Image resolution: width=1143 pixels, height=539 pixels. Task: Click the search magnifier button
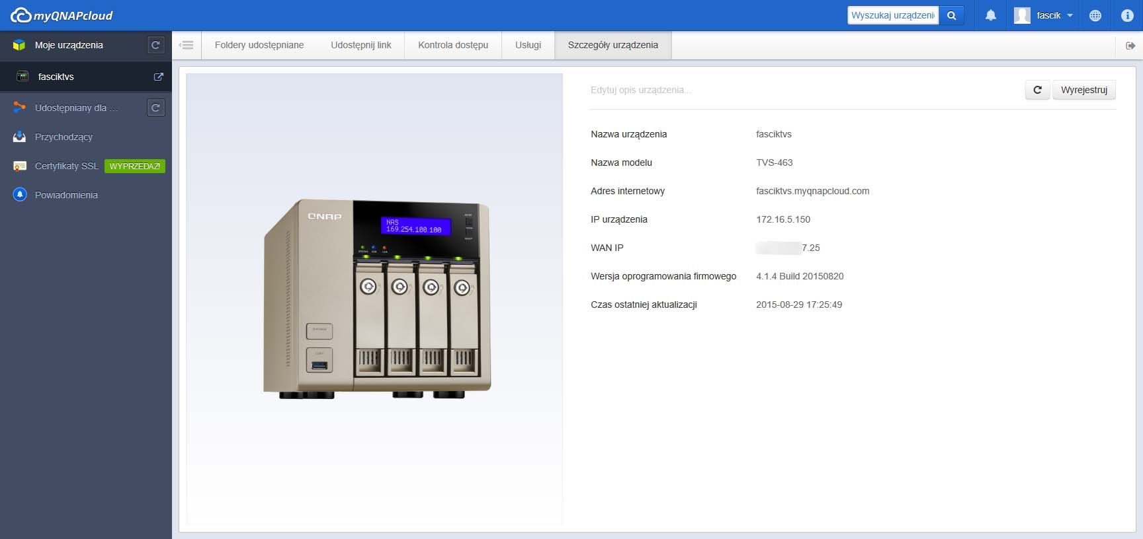[951, 15]
